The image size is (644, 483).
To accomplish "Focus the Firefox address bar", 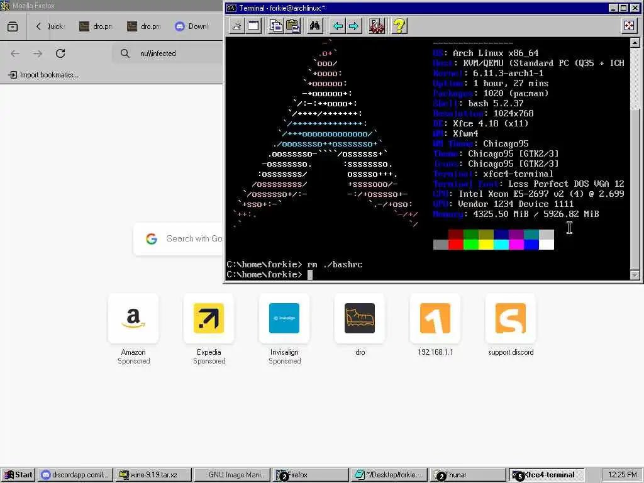I will (x=168, y=53).
